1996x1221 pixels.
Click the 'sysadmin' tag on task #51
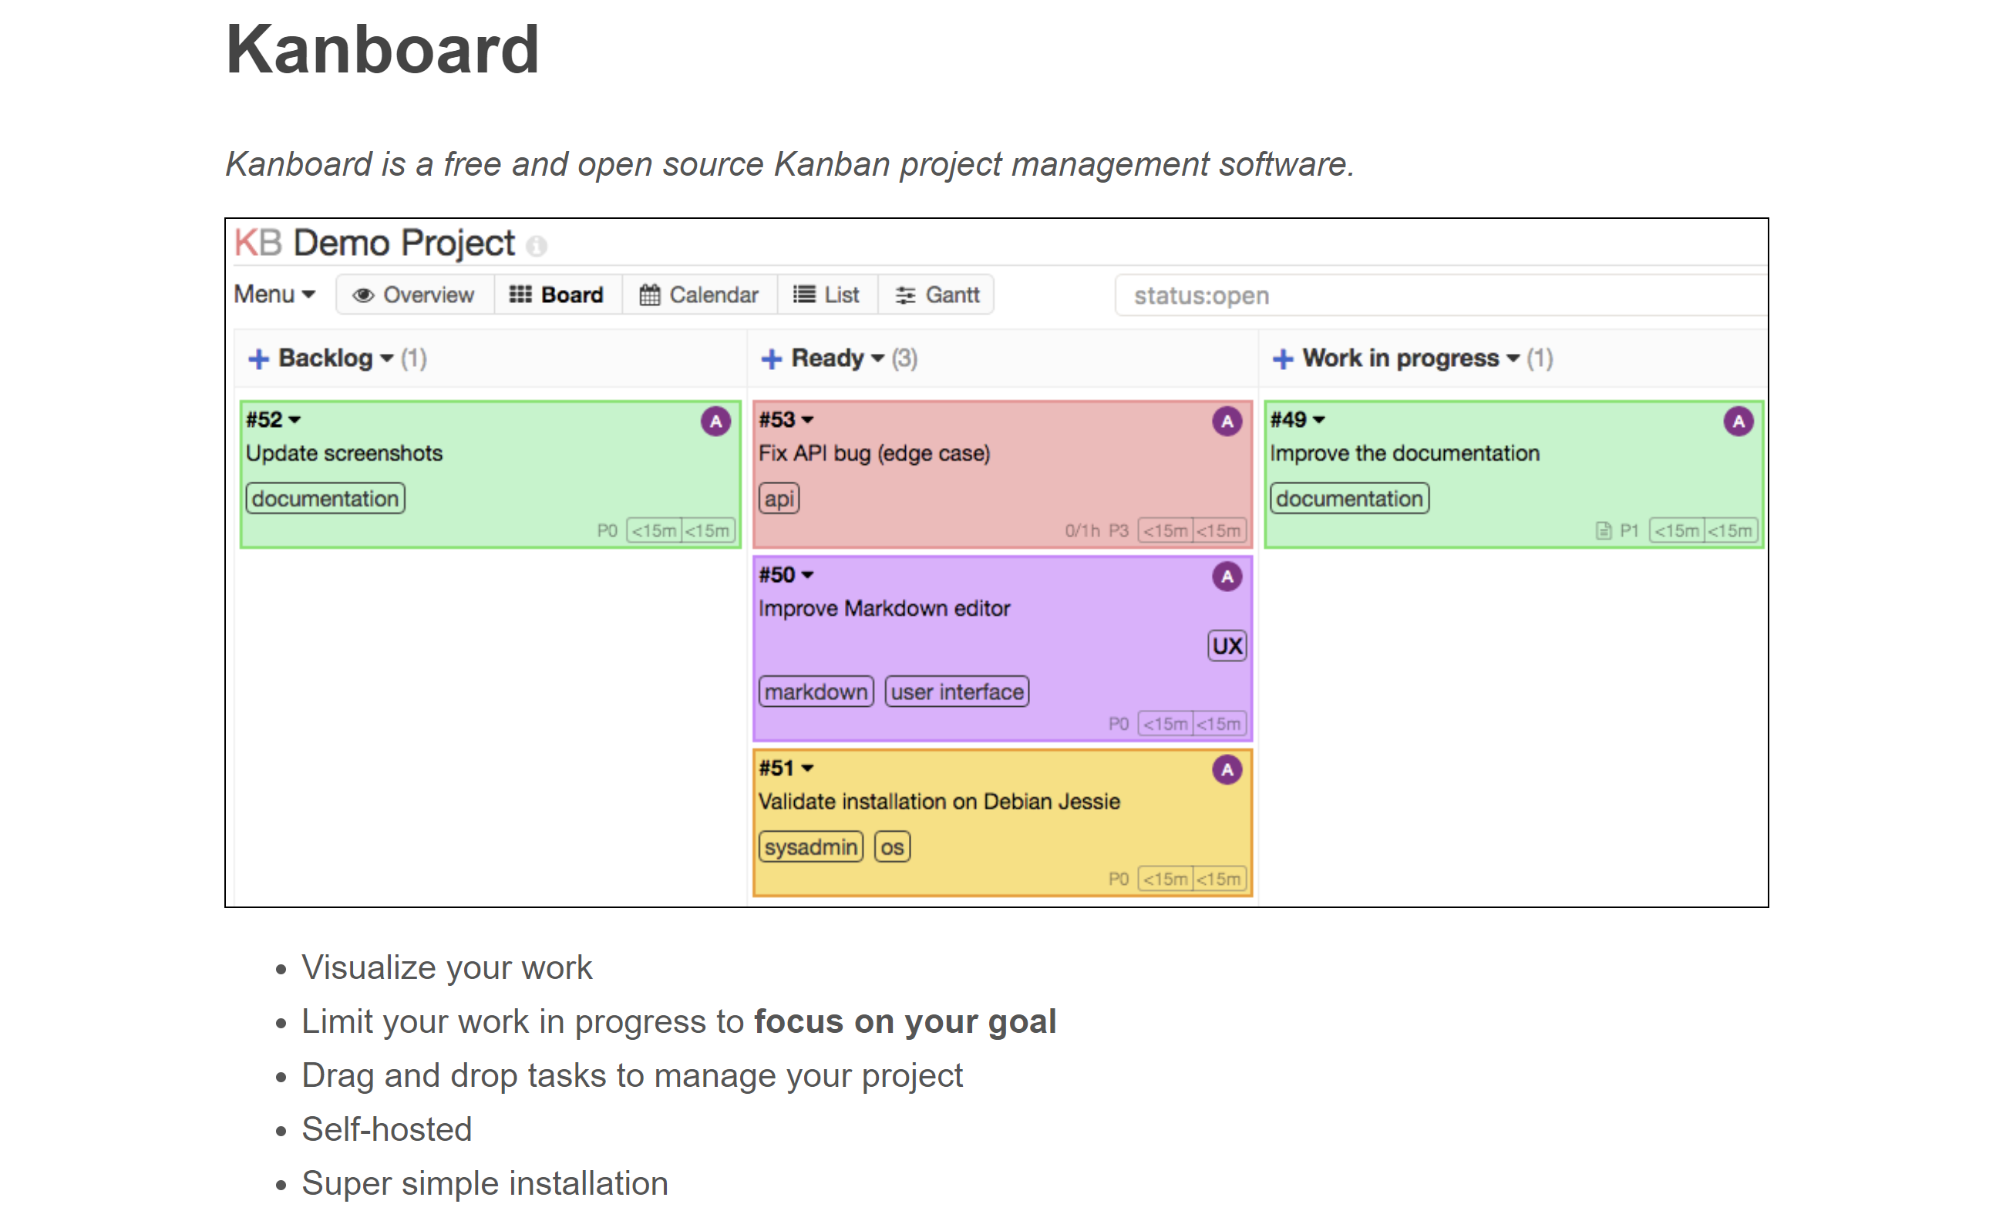point(810,847)
